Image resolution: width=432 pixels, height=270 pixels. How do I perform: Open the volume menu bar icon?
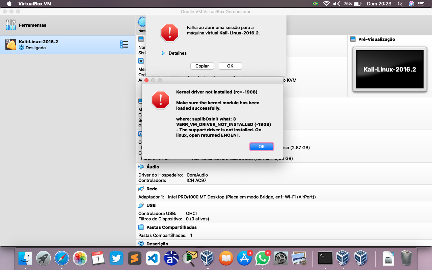337,4
